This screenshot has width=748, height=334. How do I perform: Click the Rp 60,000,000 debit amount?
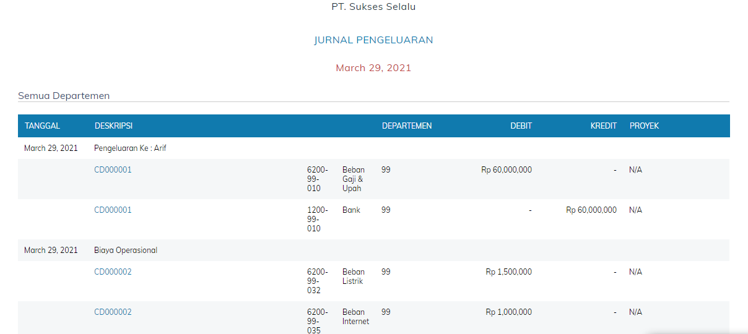pos(506,170)
